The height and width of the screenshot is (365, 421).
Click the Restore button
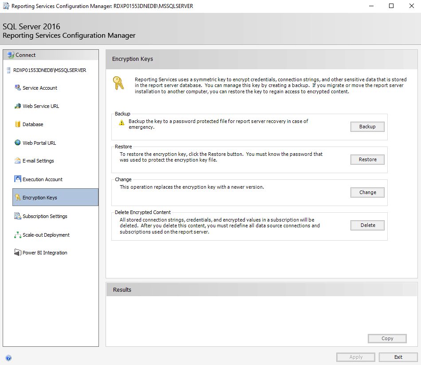[367, 159]
